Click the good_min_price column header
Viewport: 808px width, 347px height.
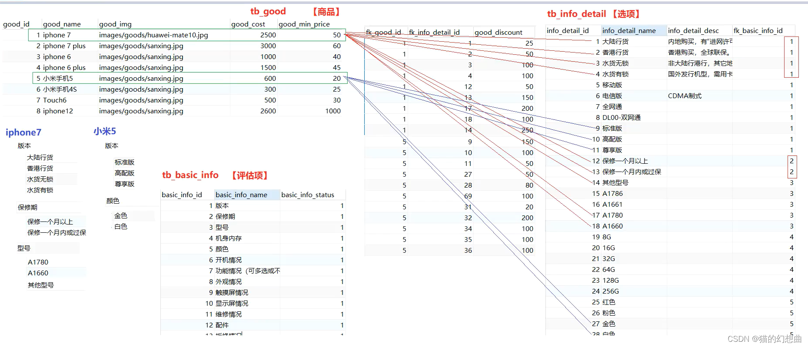[304, 24]
